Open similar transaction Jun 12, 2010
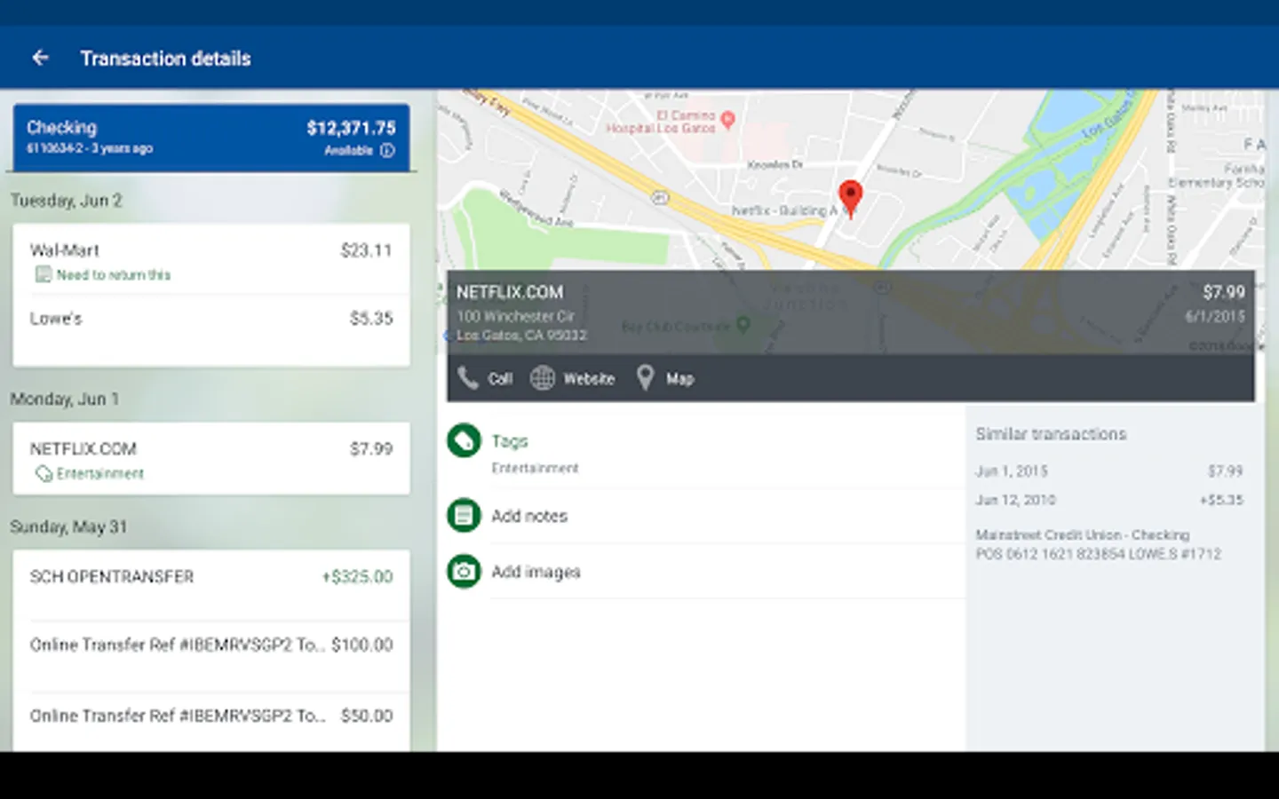 [x=1109, y=500]
